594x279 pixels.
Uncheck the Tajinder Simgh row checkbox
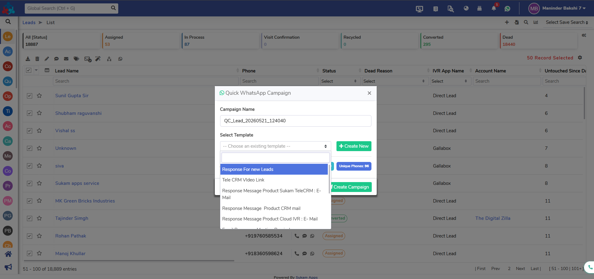[29, 218]
